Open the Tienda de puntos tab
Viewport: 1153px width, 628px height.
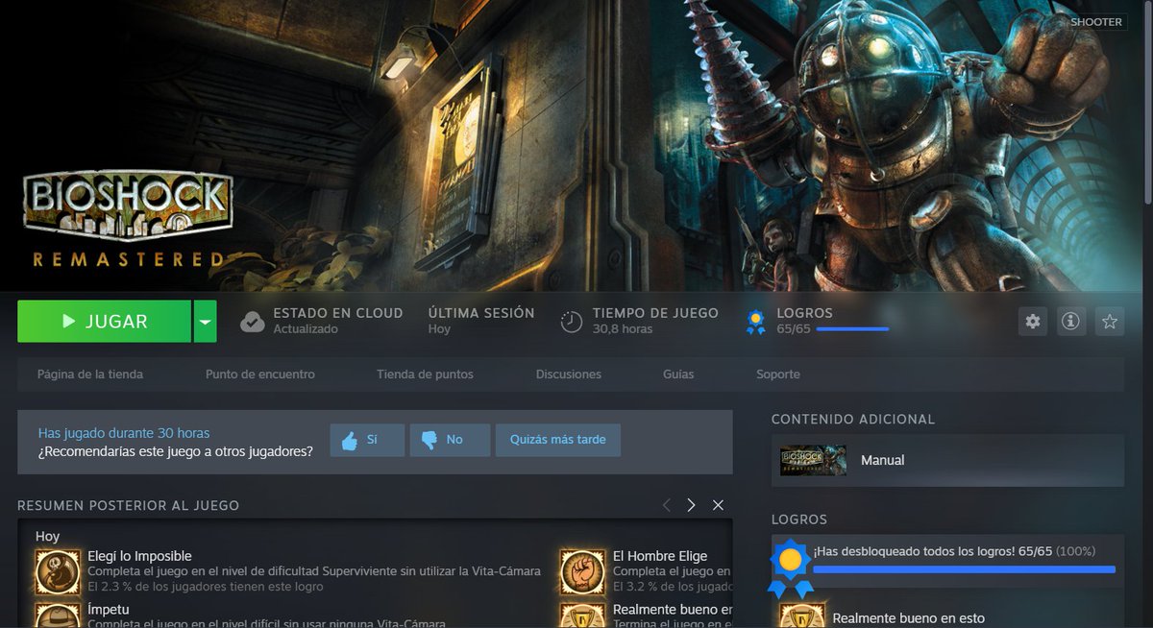pos(425,374)
